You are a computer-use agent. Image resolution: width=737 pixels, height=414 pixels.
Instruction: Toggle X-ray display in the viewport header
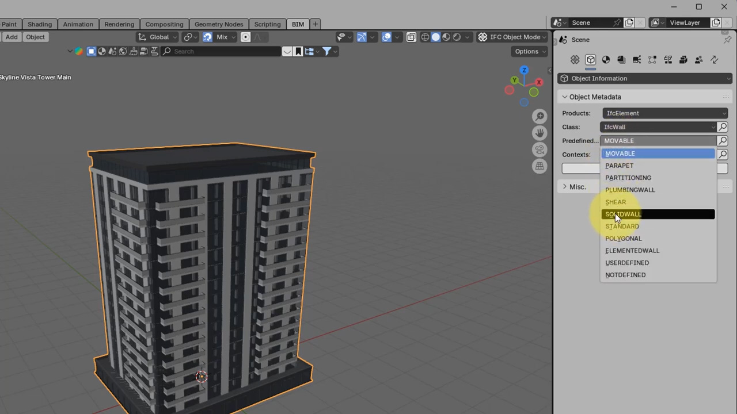411,37
